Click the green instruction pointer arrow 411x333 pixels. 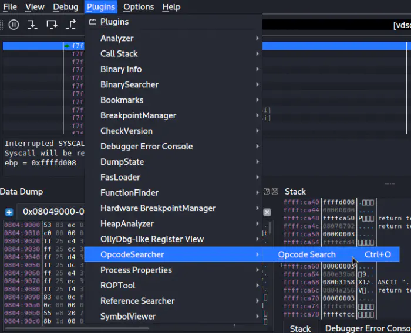[68, 46]
